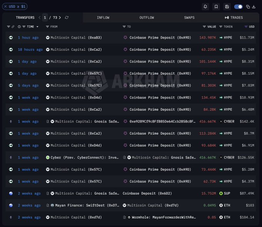Screen dimensions: 262x227
Task: Open Cyber (Prev. CyberConnect) sender
Action: (84, 158)
